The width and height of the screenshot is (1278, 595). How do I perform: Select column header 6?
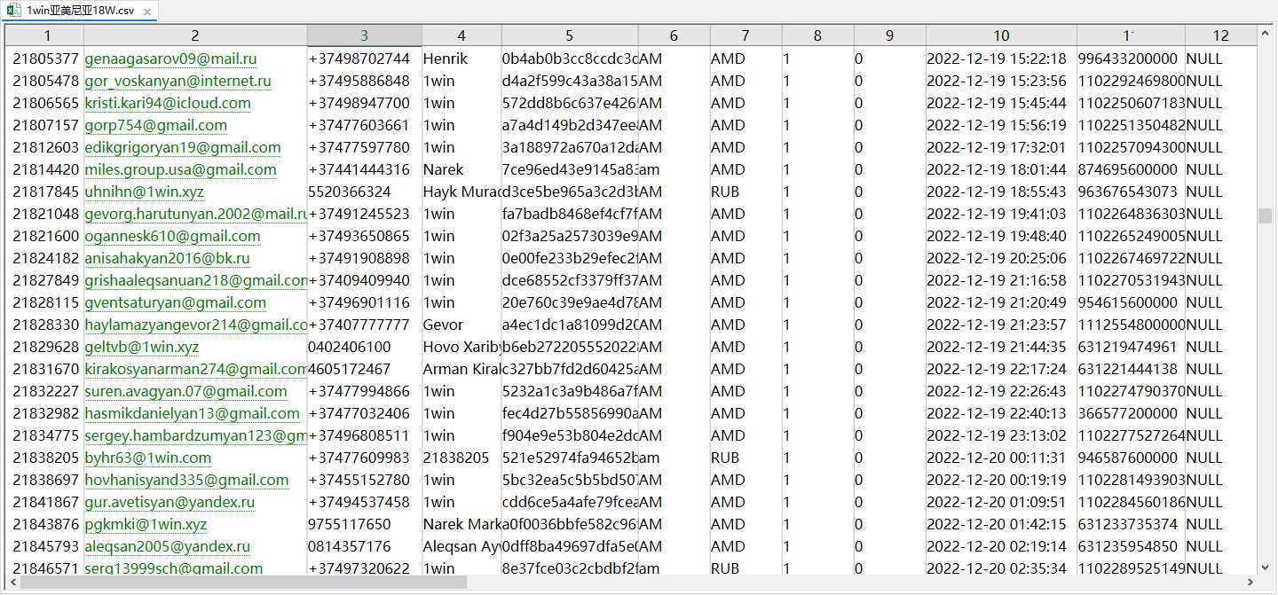[674, 35]
